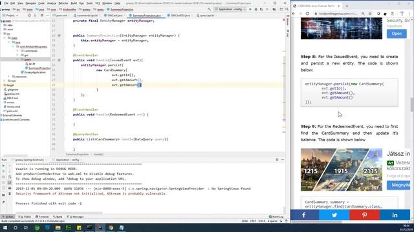Click the Search Everywhere magnifier icon

coord(287,9)
